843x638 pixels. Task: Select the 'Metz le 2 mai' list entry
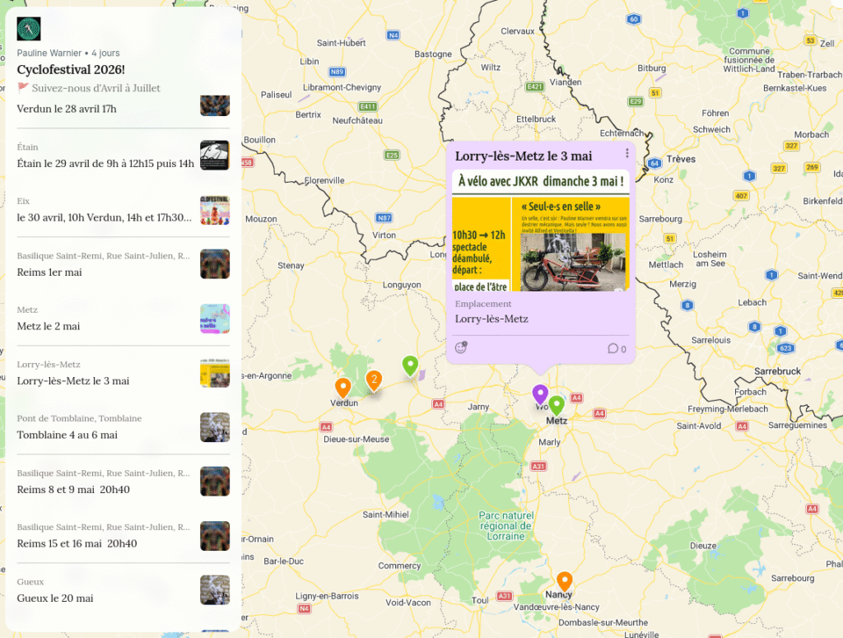(49, 326)
